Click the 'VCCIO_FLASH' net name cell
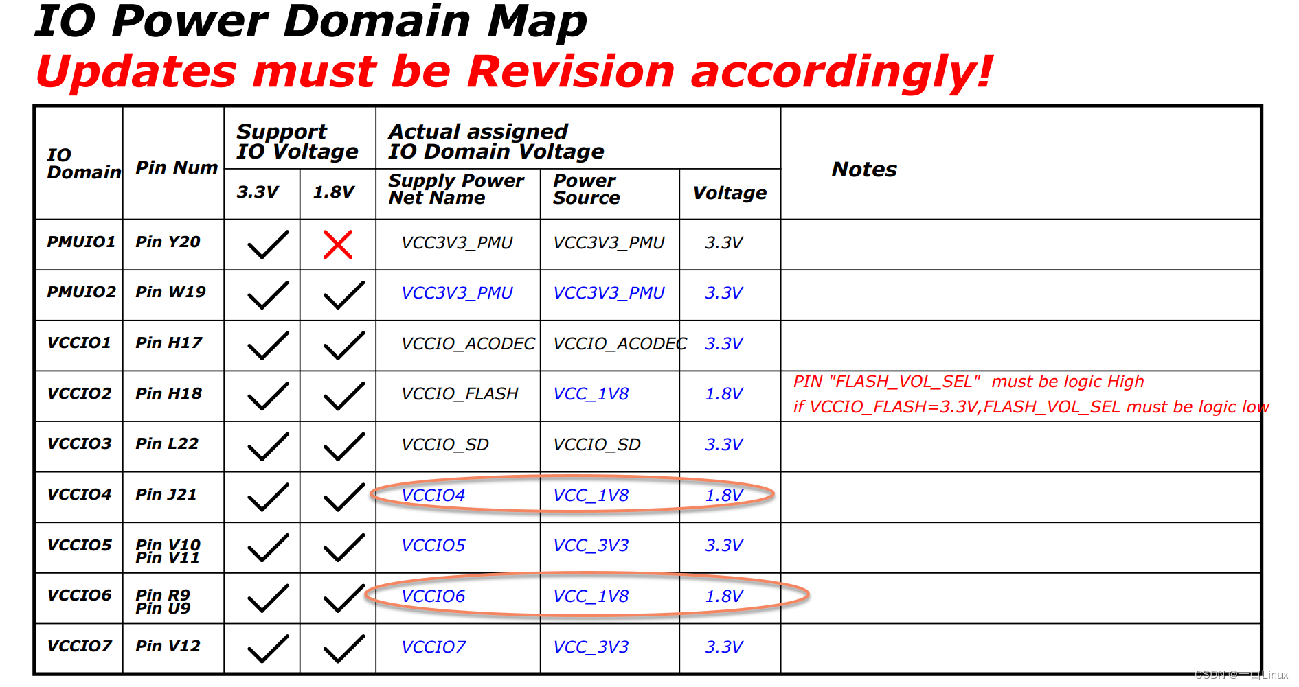This screenshot has width=1299, height=687. tap(460, 394)
